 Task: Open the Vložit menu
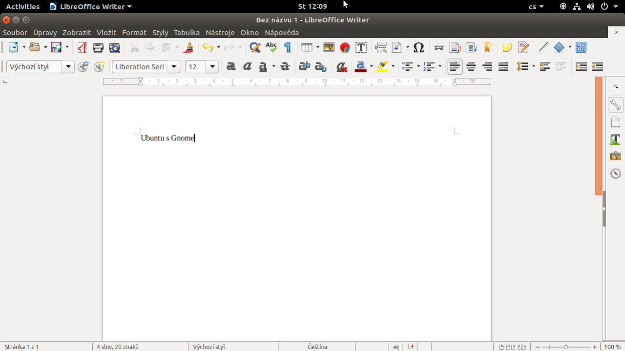tap(106, 33)
